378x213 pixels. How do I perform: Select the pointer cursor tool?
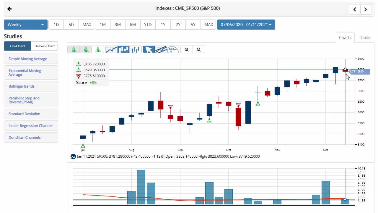[149, 49]
